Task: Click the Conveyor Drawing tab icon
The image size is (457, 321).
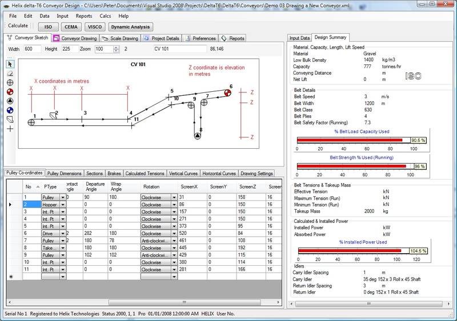Action: click(56, 38)
